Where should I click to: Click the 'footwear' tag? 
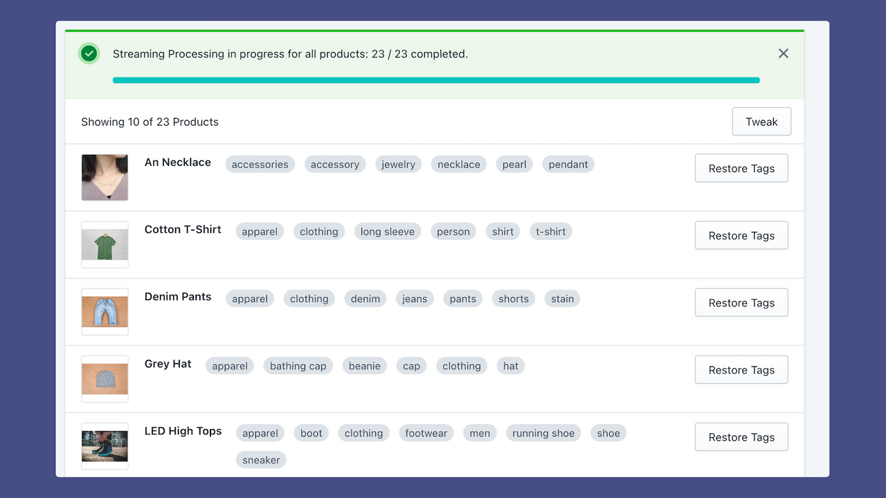click(426, 432)
